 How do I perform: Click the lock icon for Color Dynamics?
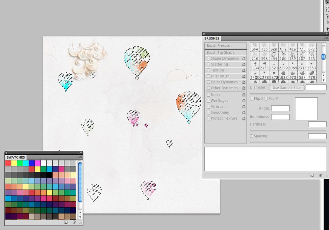click(244, 82)
